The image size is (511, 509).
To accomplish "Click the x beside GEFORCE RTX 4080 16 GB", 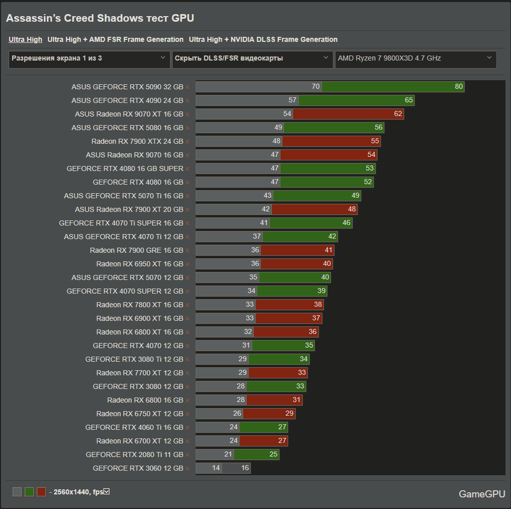I will pyautogui.click(x=187, y=183).
